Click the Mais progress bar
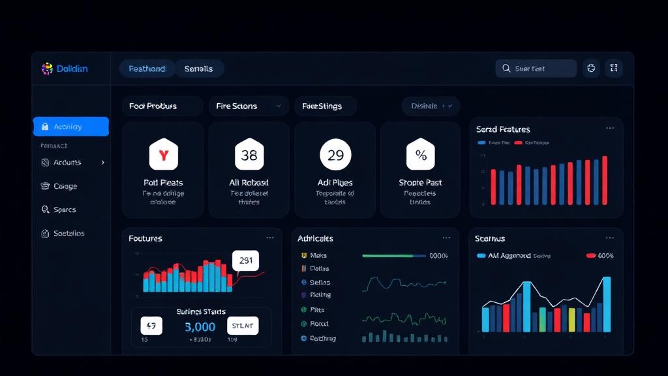The image size is (668, 376). point(393,256)
